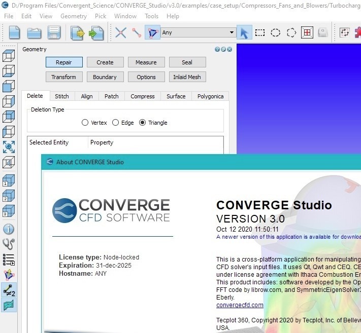Select the Vertex deletion type
The image size is (361, 333).
[x=85, y=123]
